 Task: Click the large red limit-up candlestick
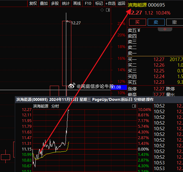click(x=67, y=53)
